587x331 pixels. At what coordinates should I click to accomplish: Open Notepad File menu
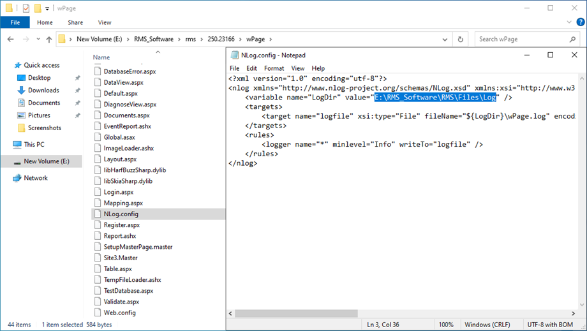coord(234,68)
